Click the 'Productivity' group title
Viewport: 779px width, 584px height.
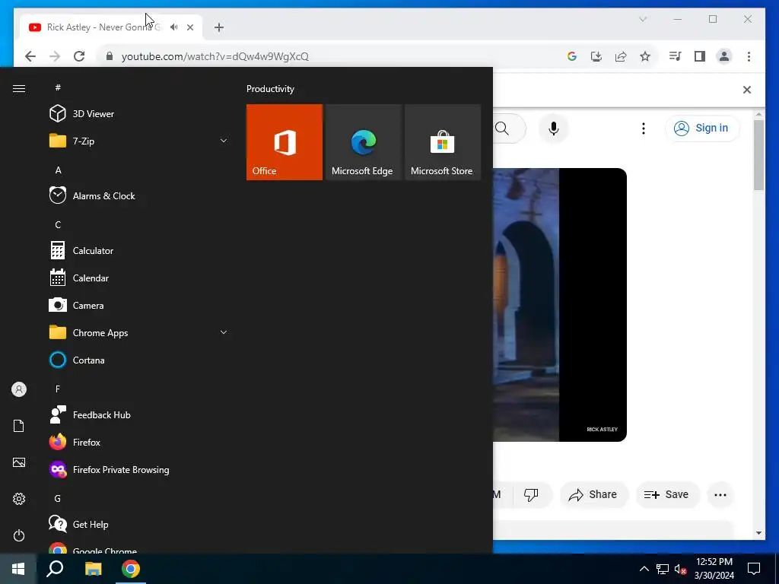pyautogui.click(x=270, y=89)
